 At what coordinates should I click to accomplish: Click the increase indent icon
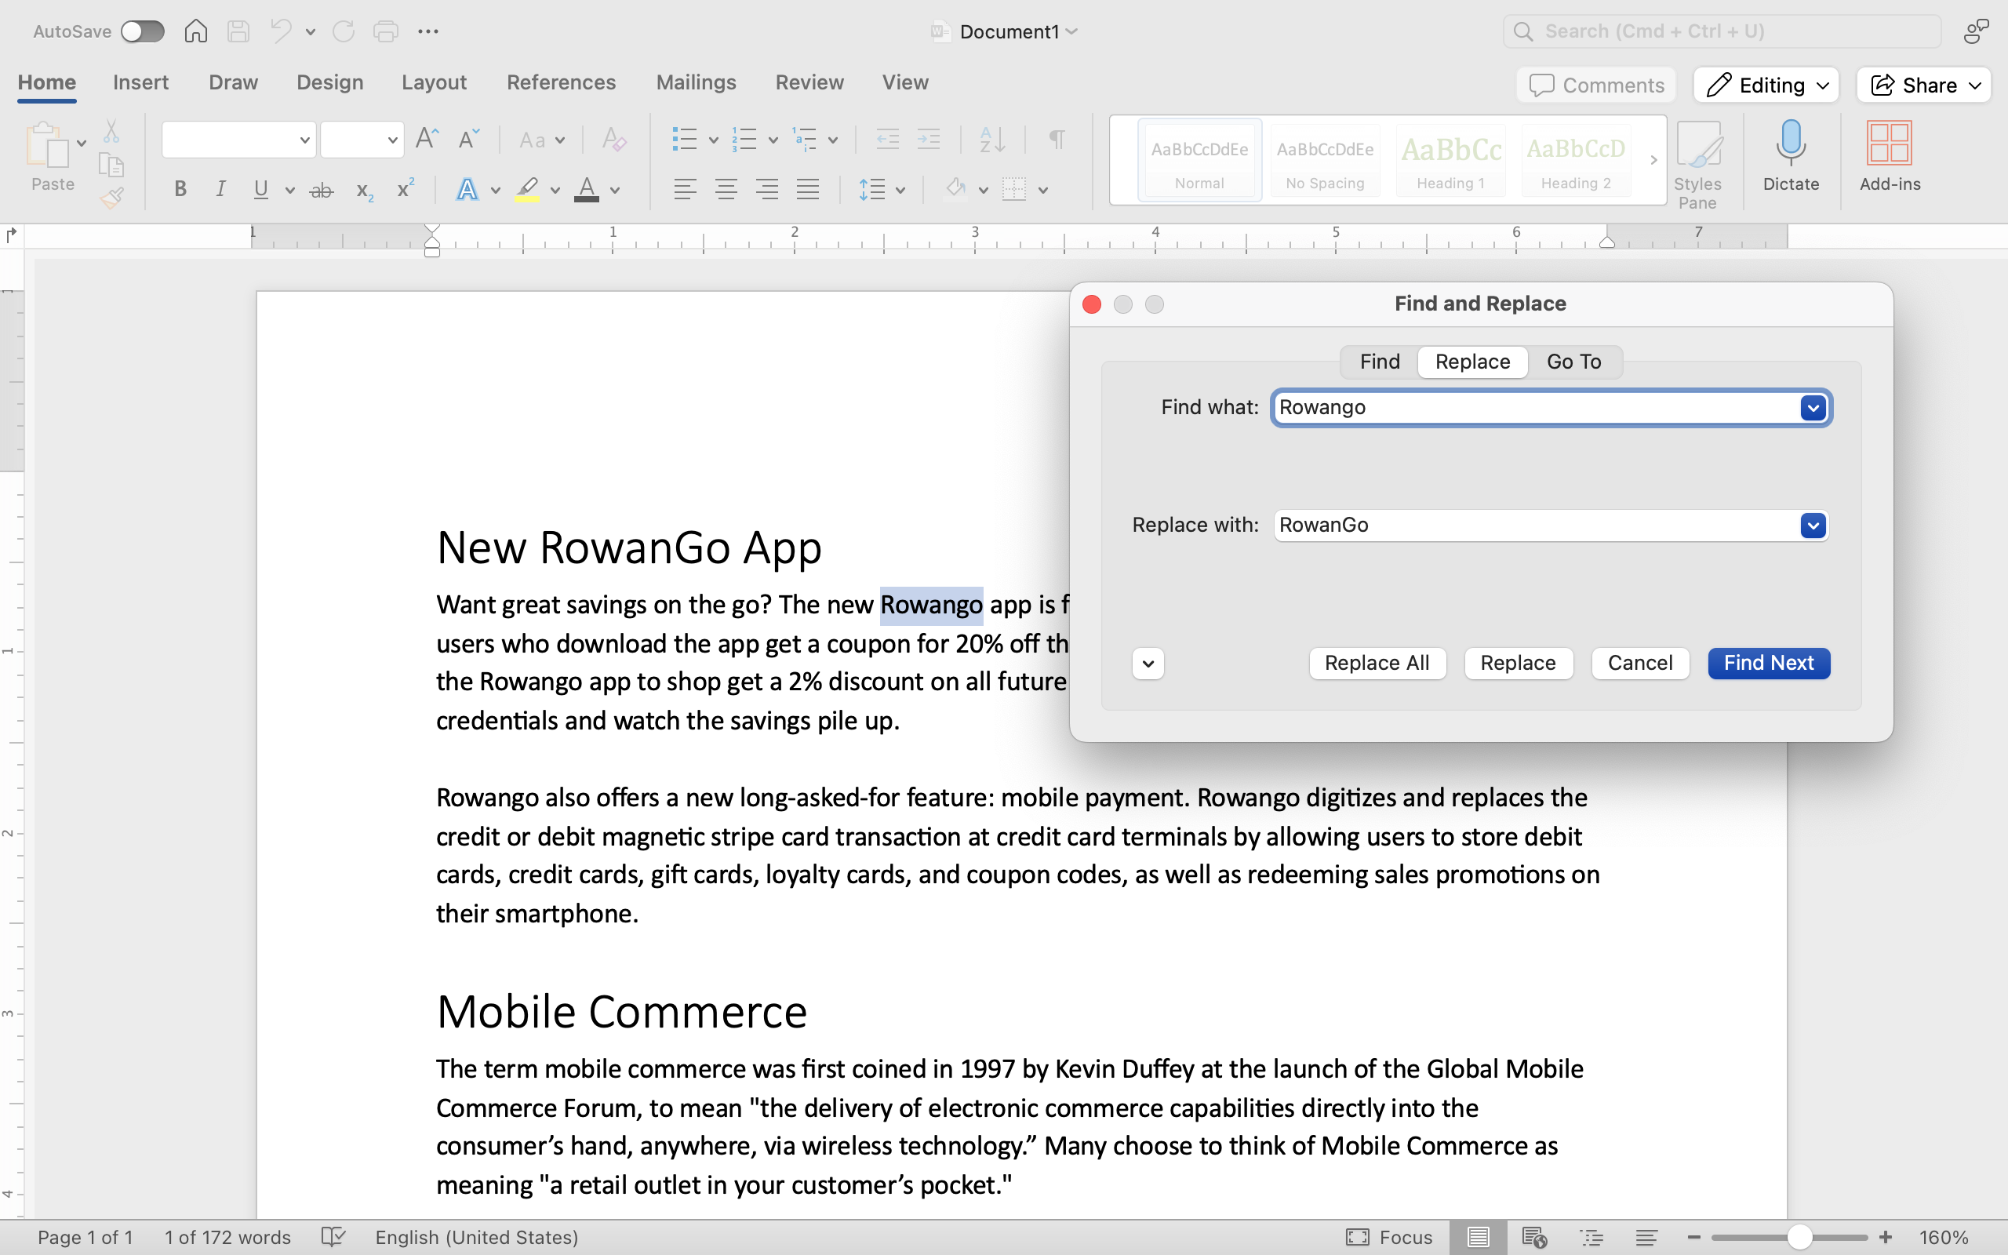click(929, 139)
